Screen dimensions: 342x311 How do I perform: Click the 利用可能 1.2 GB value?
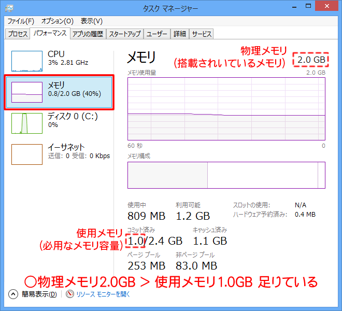193,216
